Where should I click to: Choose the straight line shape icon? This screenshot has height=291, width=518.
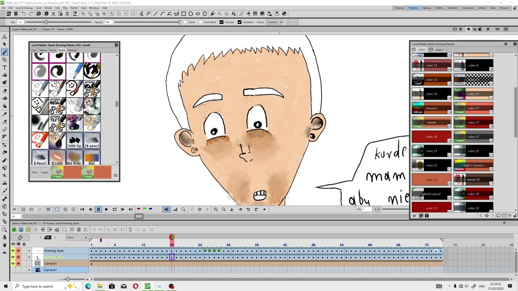tap(155, 14)
